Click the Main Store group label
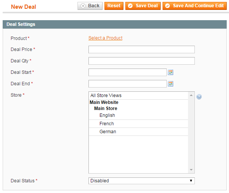The image size is (229, 193). coord(106,108)
